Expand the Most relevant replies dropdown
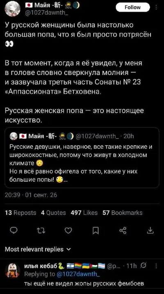 38,249
